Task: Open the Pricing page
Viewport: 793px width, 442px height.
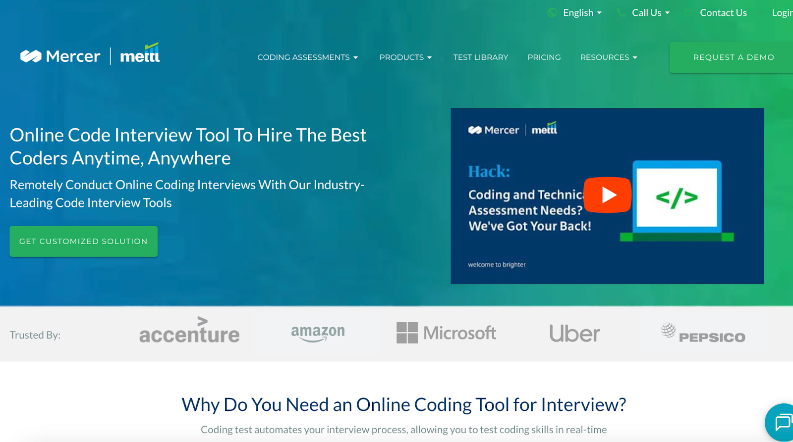Action: [544, 57]
